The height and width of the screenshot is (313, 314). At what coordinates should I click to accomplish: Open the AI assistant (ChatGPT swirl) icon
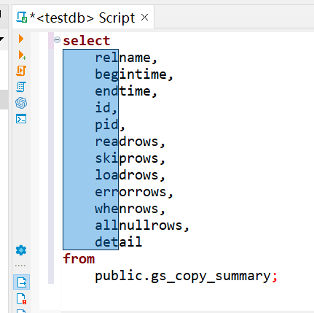coord(21,103)
